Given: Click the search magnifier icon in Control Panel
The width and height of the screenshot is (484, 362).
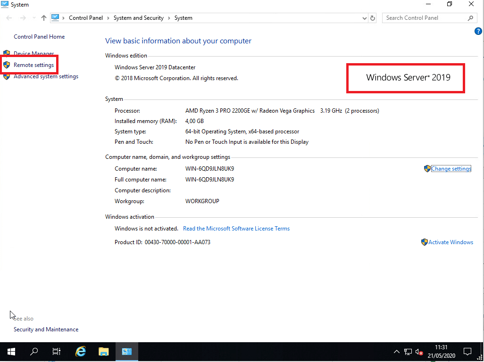Looking at the screenshot, I should (x=470, y=18).
